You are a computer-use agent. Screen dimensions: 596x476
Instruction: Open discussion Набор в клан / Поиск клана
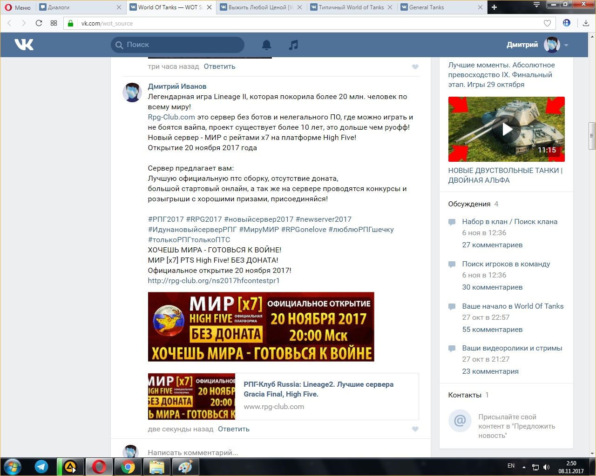509,222
